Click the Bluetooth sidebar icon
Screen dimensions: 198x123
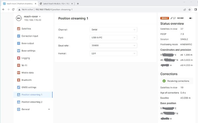(x=18, y=80)
